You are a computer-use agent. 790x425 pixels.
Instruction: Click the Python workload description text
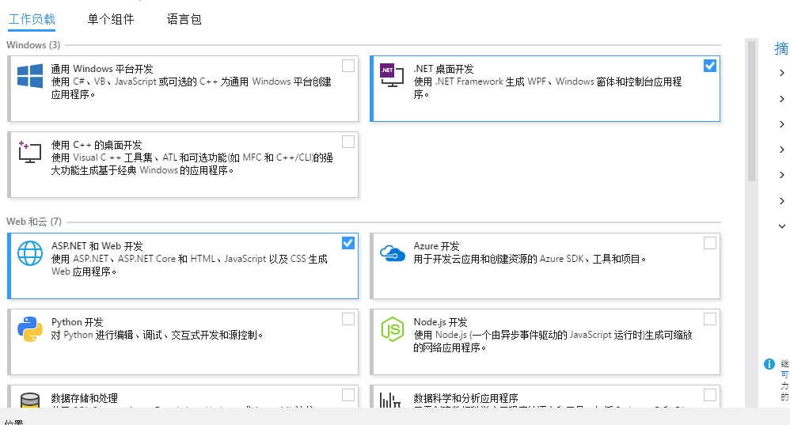coord(157,335)
